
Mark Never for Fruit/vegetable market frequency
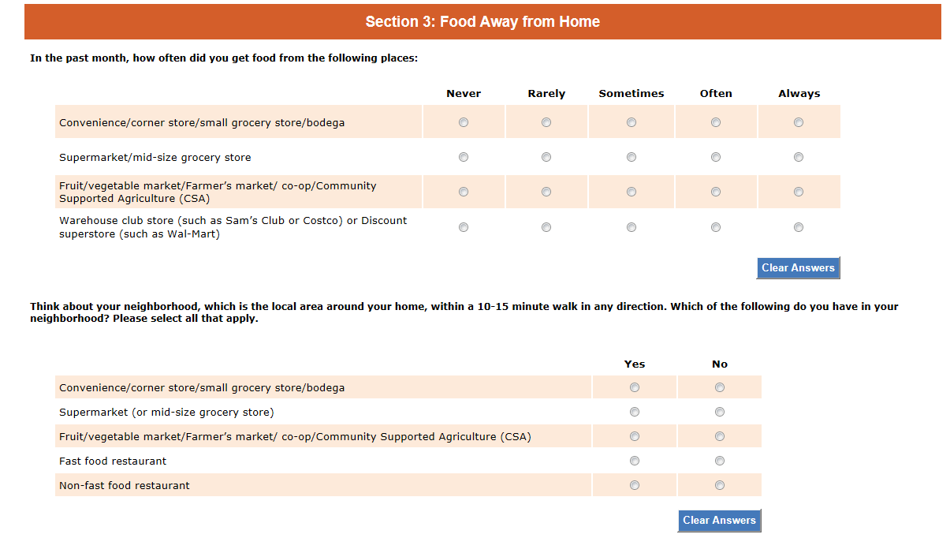click(464, 192)
